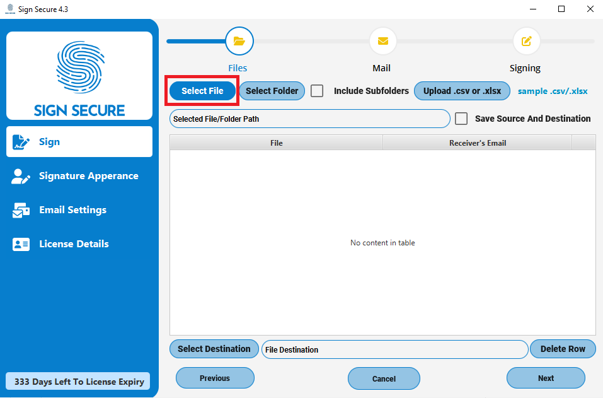Close the Sign Secure window

pyautogui.click(x=590, y=9)
